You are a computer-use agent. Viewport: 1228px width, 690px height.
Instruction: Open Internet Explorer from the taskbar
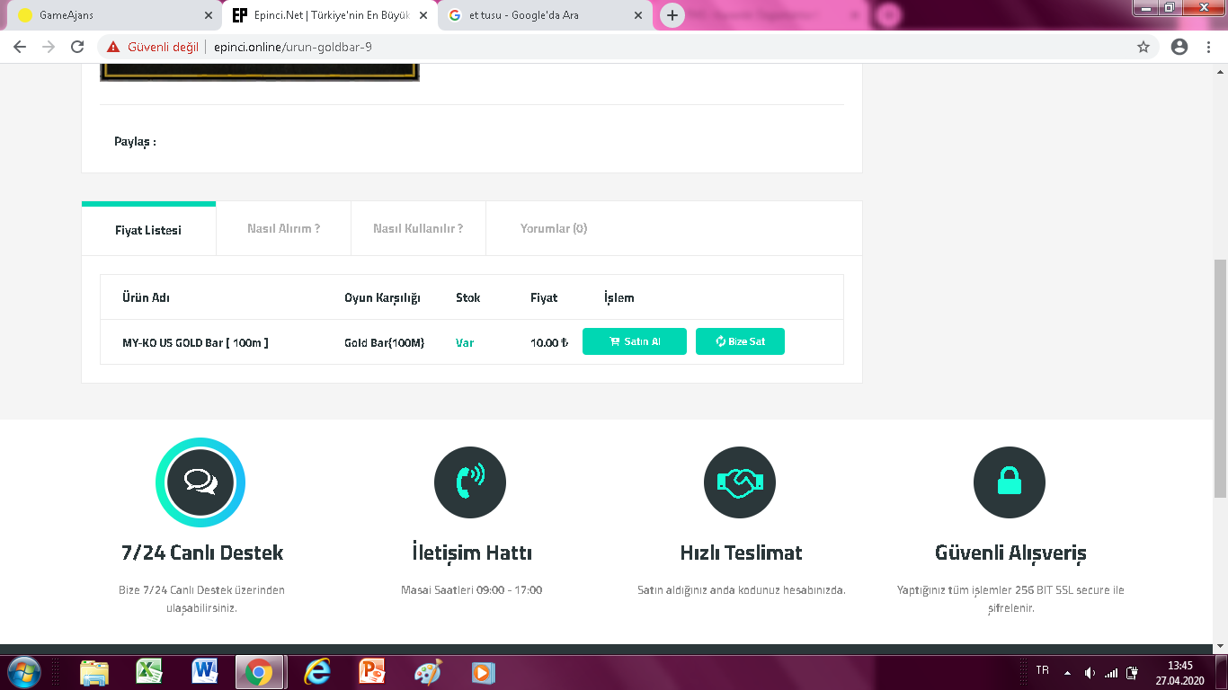click(316, 671)
